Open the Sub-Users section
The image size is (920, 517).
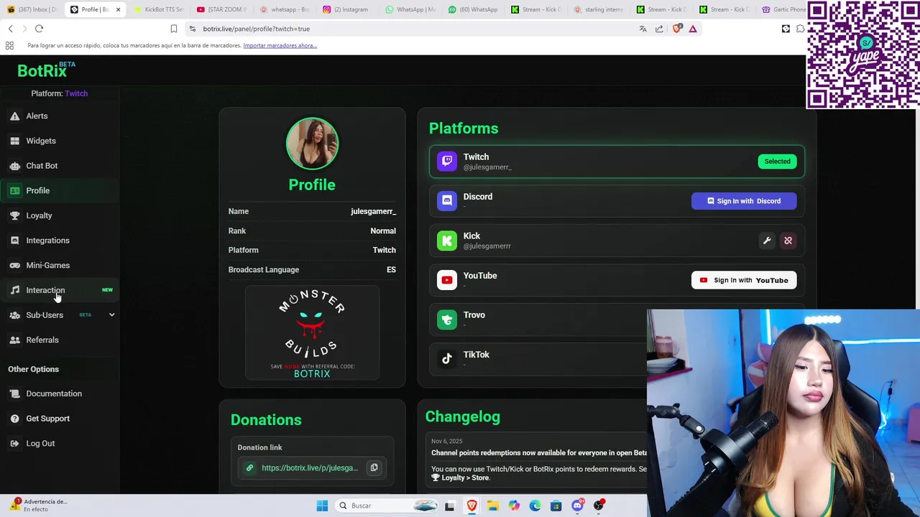click(x=45, y=315)
